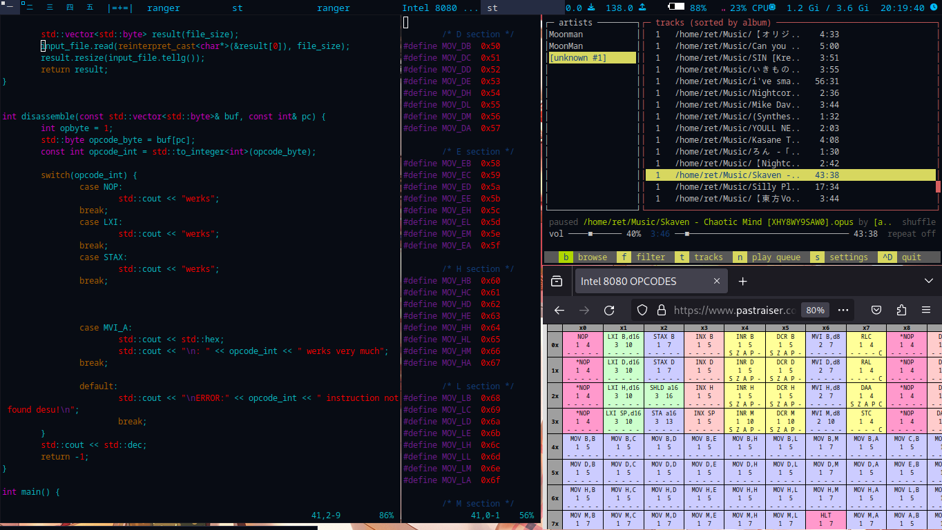Click the Firefox forward arrow
The image size is (942, 530).
click(584, 311)
